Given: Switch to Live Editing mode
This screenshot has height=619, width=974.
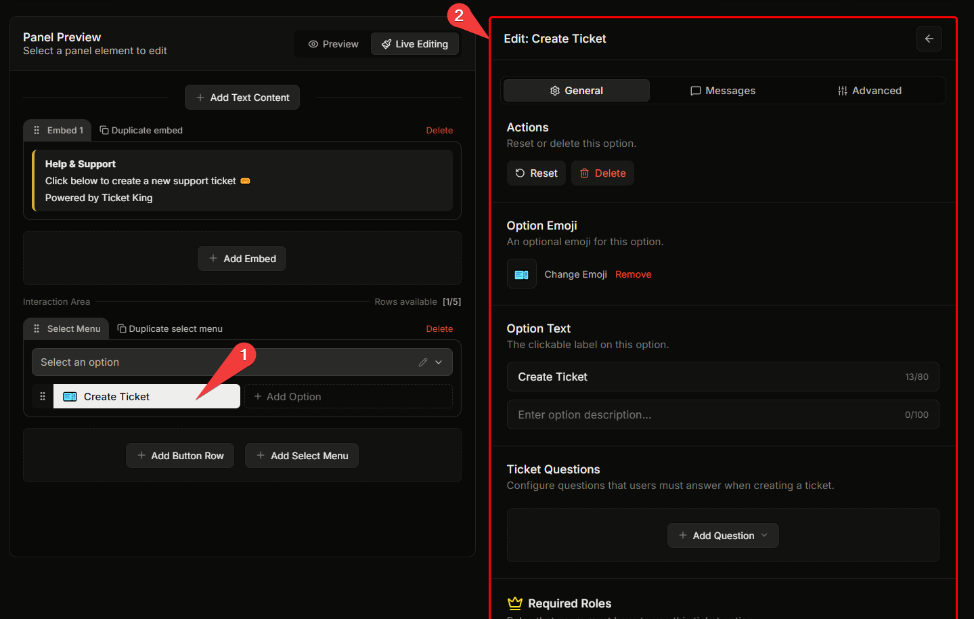Looking at the screenshot, I should tap(415, 44).
